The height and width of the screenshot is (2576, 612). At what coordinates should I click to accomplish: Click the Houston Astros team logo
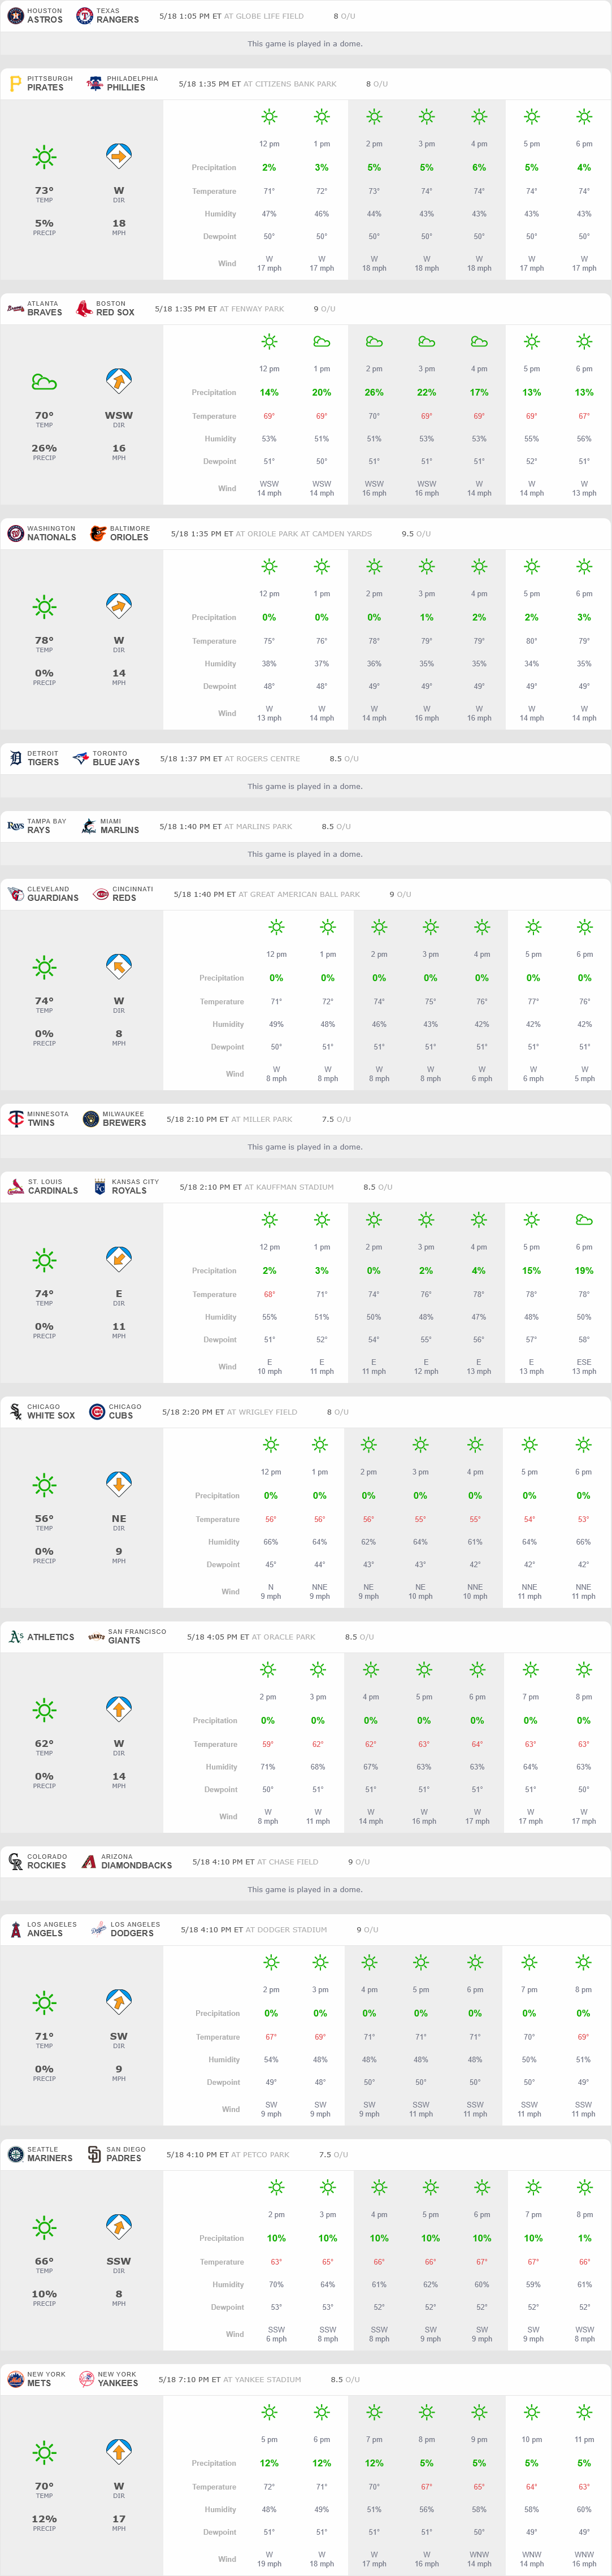coord(15,16)
